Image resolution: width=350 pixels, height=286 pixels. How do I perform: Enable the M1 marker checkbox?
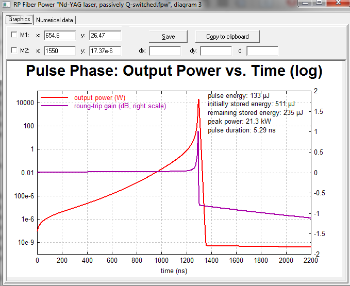[14, 35]
